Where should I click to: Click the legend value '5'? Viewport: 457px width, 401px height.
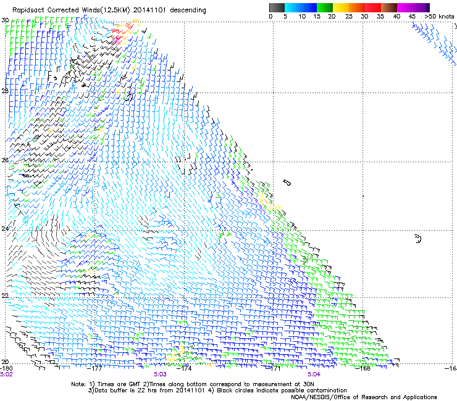[285, 17]
